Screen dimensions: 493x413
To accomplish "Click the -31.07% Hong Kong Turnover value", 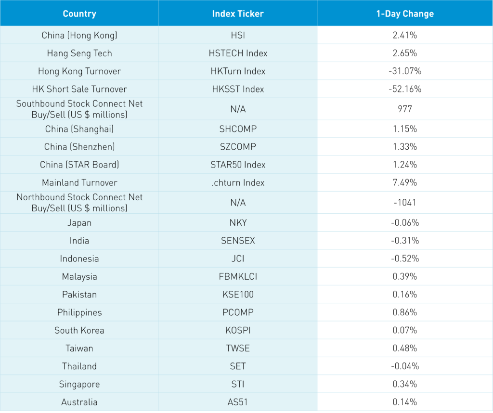I will 405,71.
